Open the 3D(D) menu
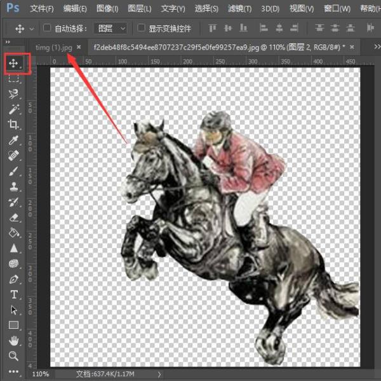This screenshot has height=381, width=381. point(271,9)
